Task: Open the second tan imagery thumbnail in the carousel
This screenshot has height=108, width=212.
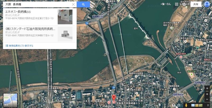Action: point(197,105)
